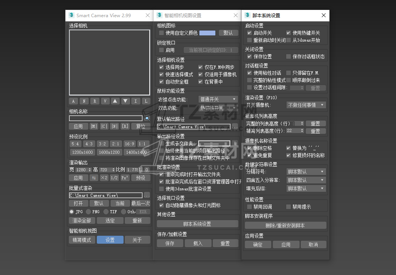Select the 16:9 preset ratio

click(130, 144)
